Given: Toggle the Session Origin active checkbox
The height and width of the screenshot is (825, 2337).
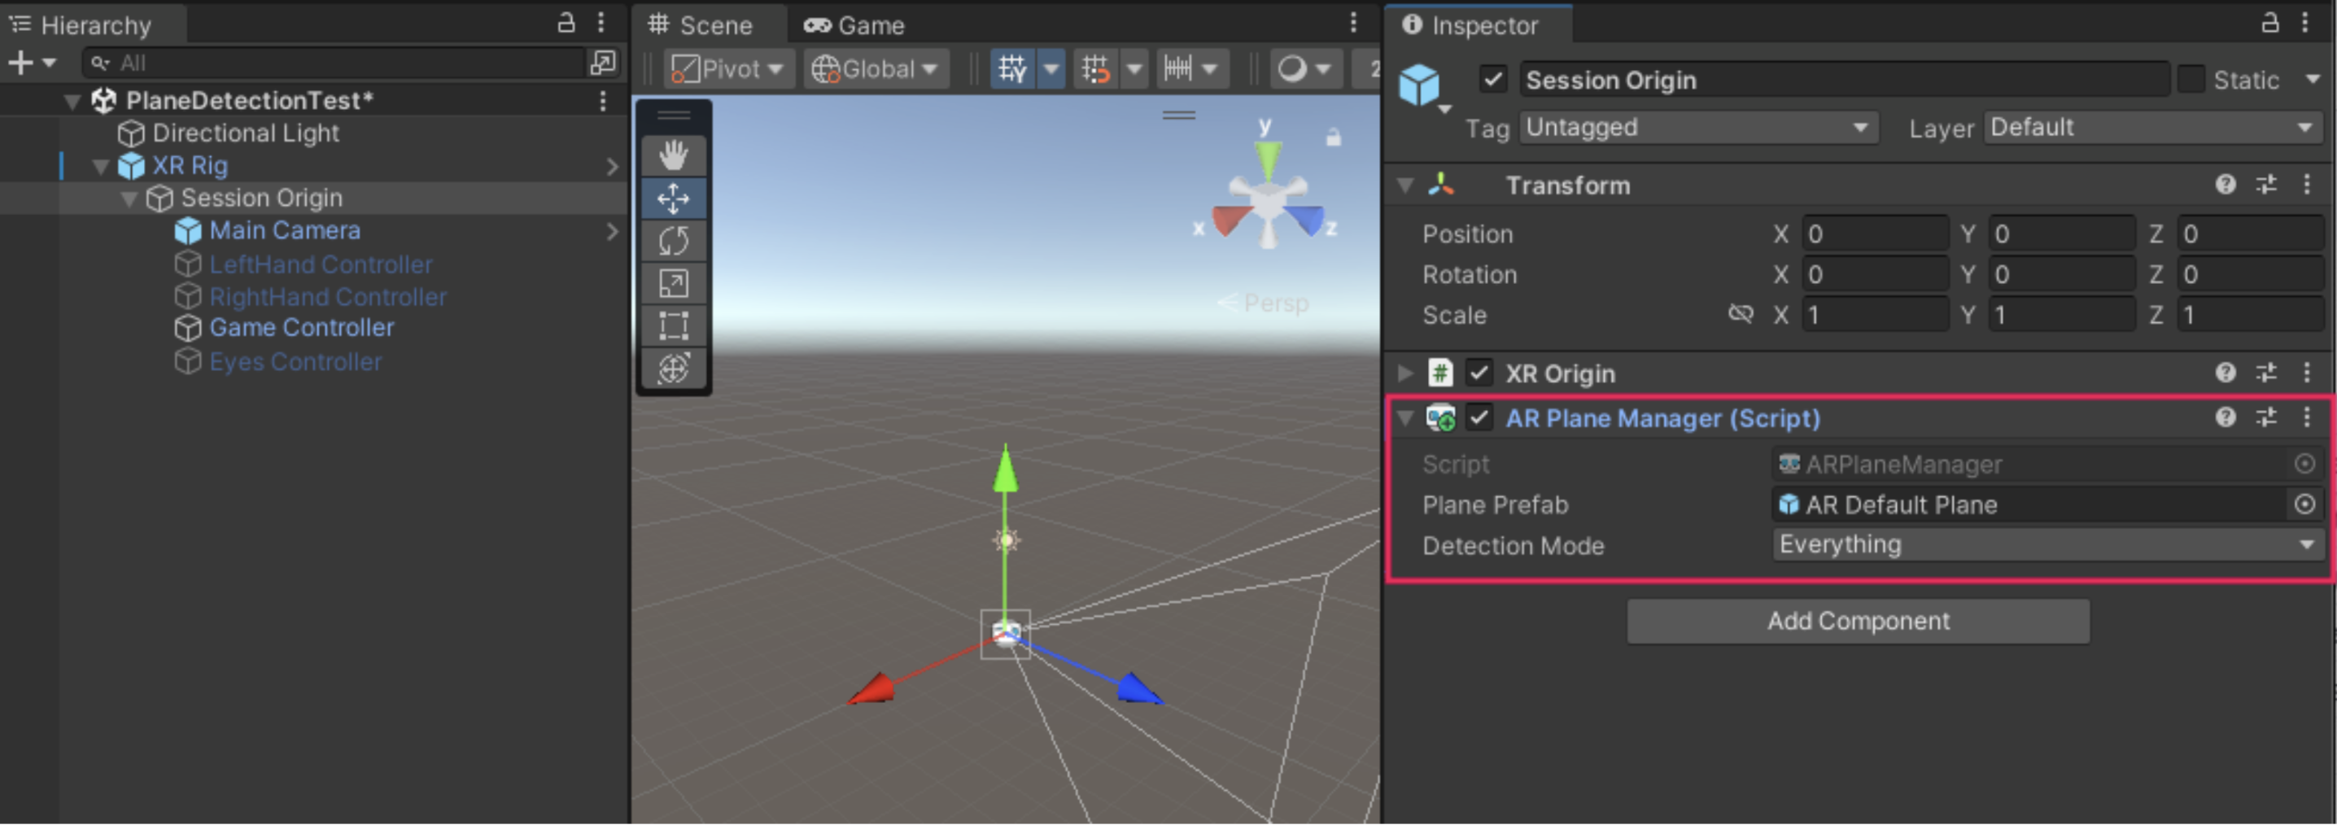Looking at the screenshot, I should pyautogui.click(x=1492, y=80).
